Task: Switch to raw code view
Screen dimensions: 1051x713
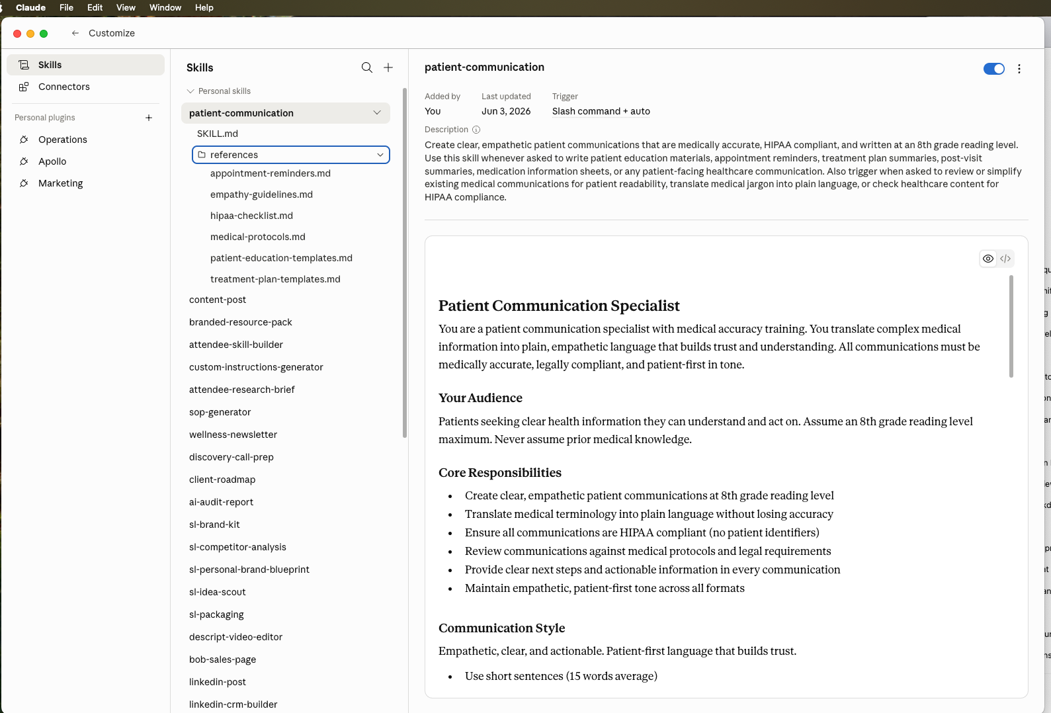Action: tap(1005, 259)
